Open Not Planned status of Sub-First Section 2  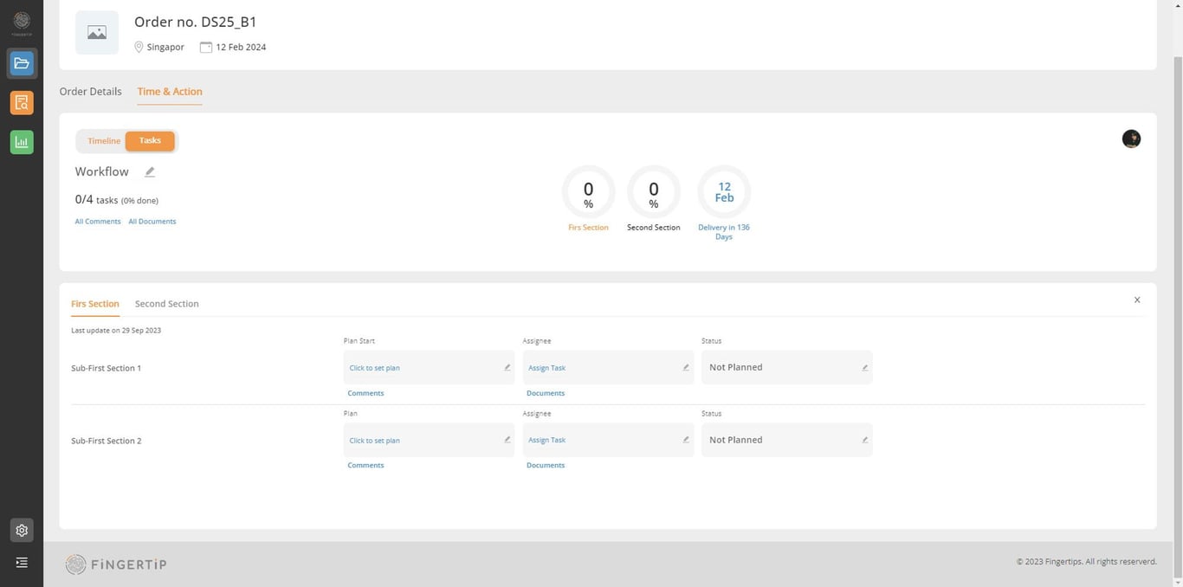[786, 440]
